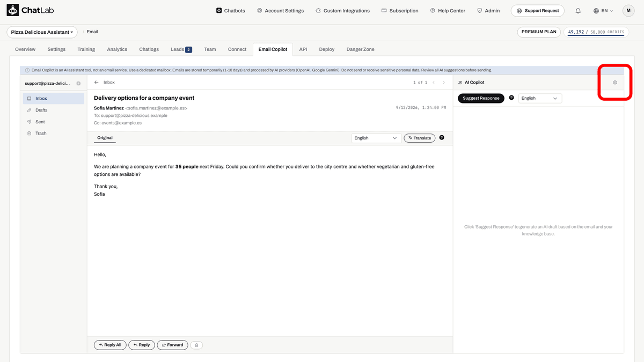The height and width of the screenshot is (362, 644).
Task: Click help icon beside Suggest Response
Action: pyautogui.click(x=511, y=98)
